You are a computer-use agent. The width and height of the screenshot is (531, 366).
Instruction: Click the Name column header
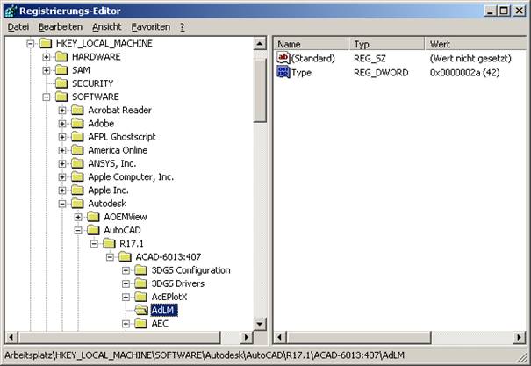pos(311,44)
